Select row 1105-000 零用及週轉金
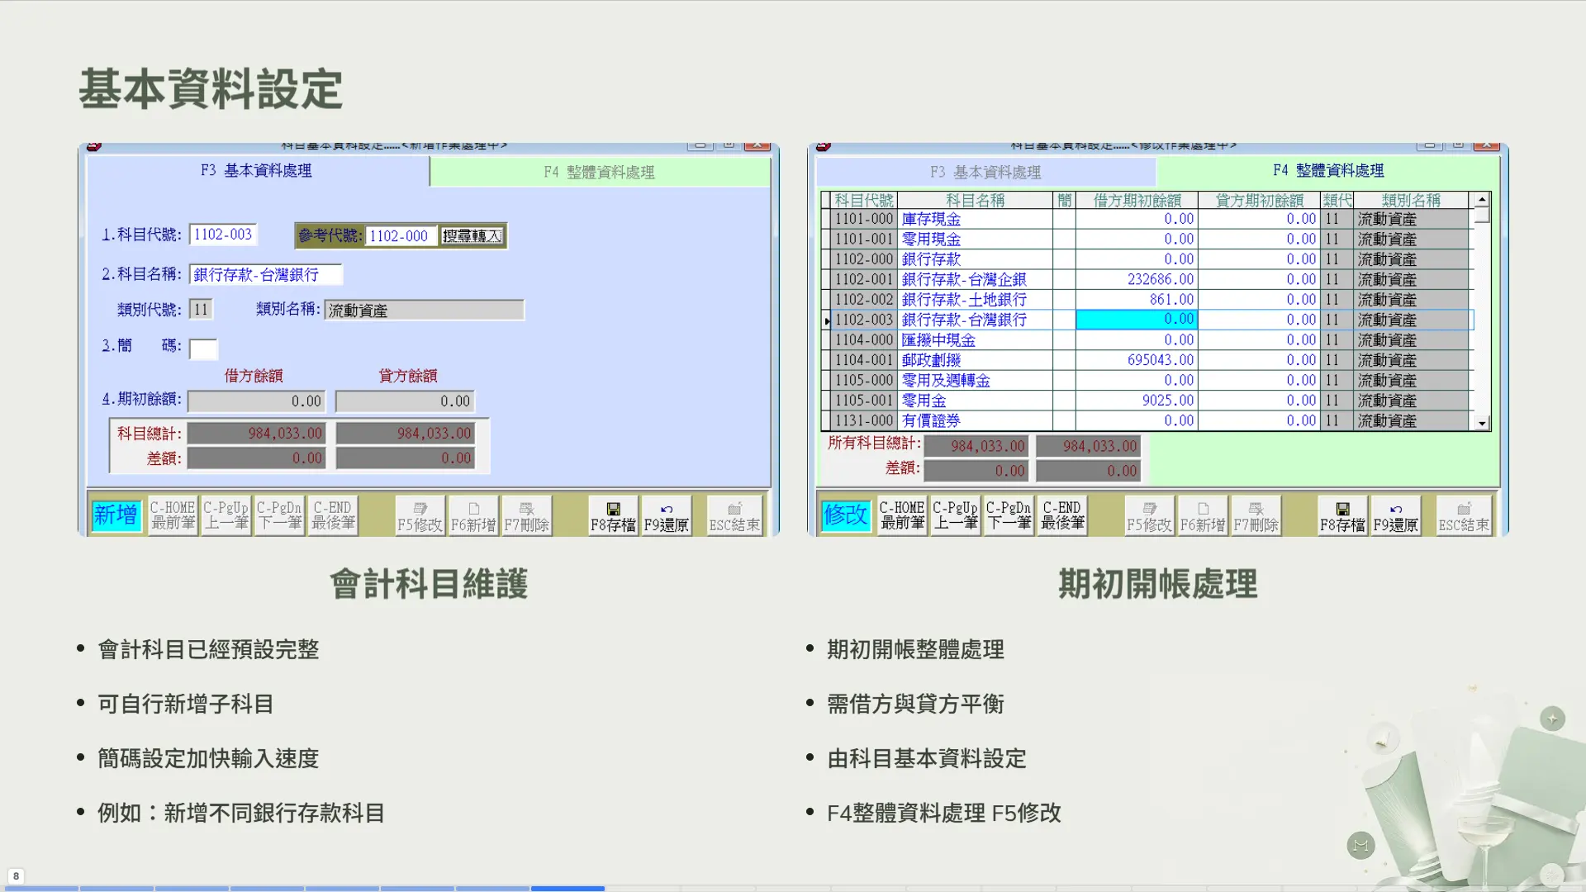The height and width of the screenshot is (892, 1586). click(x=1147, y=381)
